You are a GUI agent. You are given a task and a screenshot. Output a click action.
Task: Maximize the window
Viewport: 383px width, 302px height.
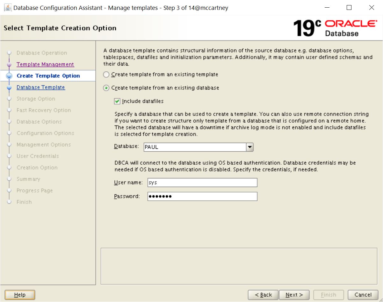[x=349, y=8]
